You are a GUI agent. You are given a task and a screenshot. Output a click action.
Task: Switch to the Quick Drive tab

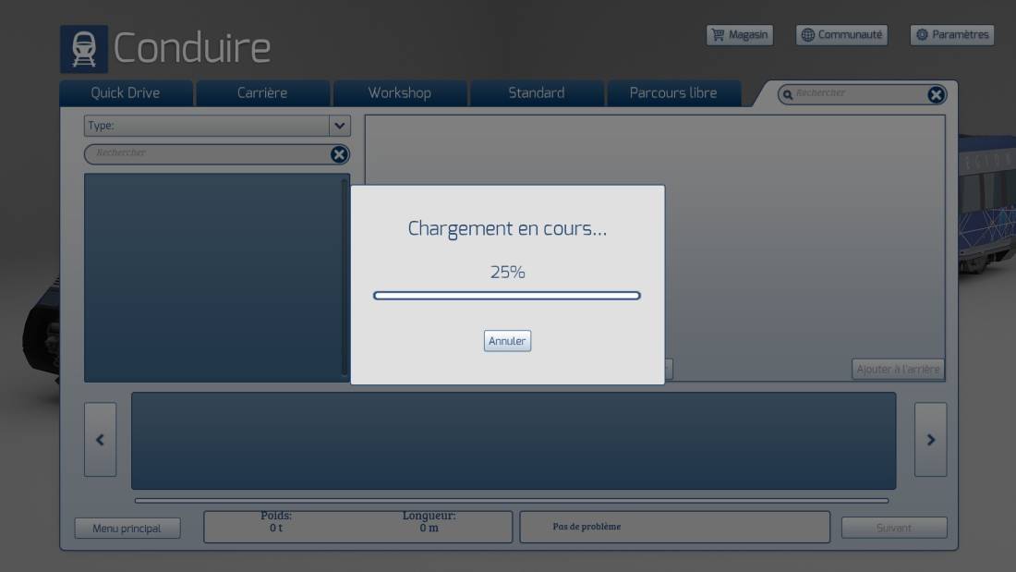[x=126, y=93]
